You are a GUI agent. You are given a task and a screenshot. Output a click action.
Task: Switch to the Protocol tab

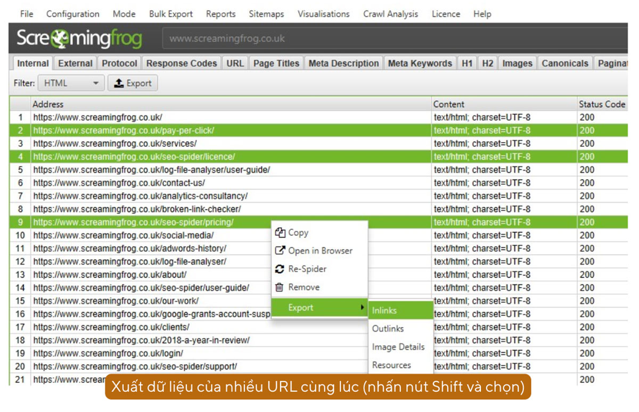pyautogui.click(x=119, y=63)
